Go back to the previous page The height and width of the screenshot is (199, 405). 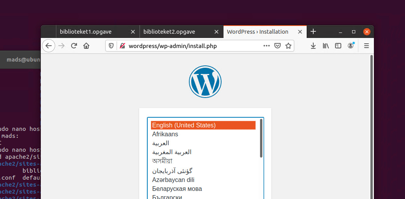coord(49,46)
